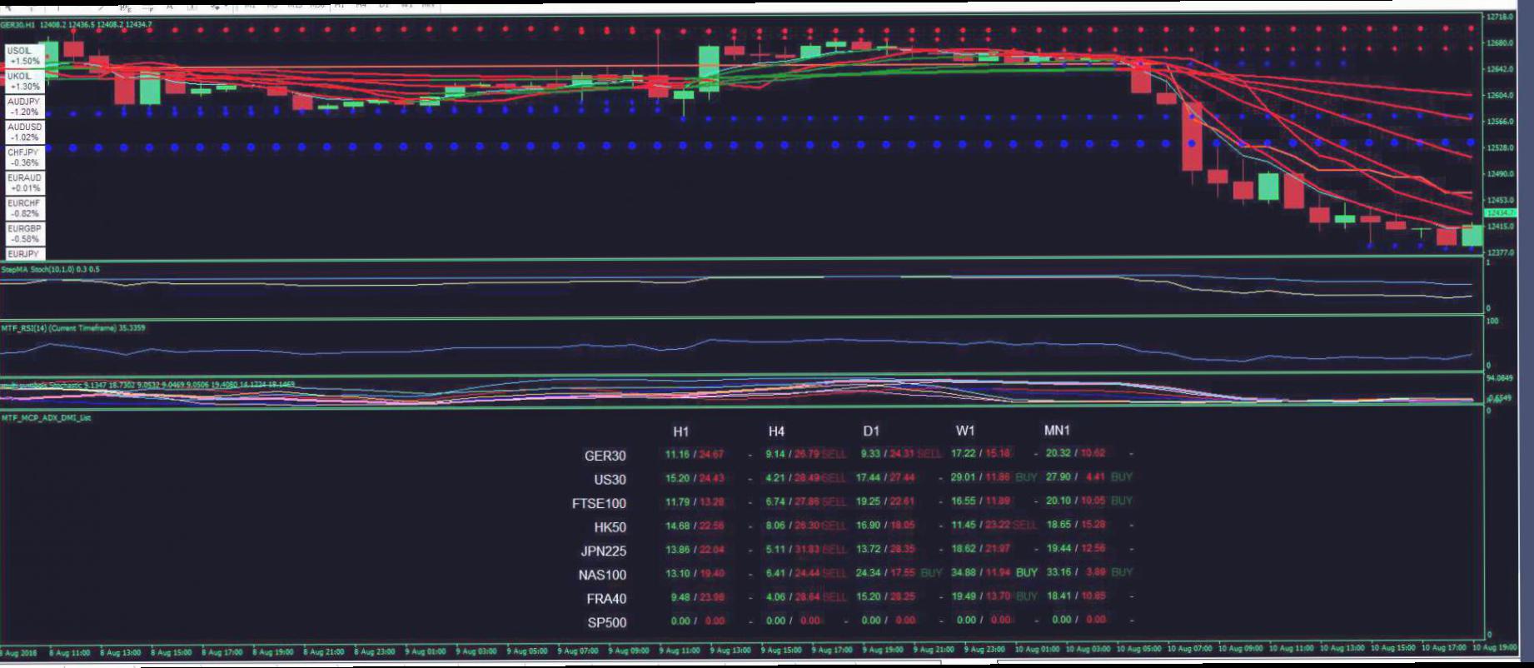Click the MTF_MCP_ADX_DMI_List indicator label
Screen dimensions: 1534x668
coord(46,418)
